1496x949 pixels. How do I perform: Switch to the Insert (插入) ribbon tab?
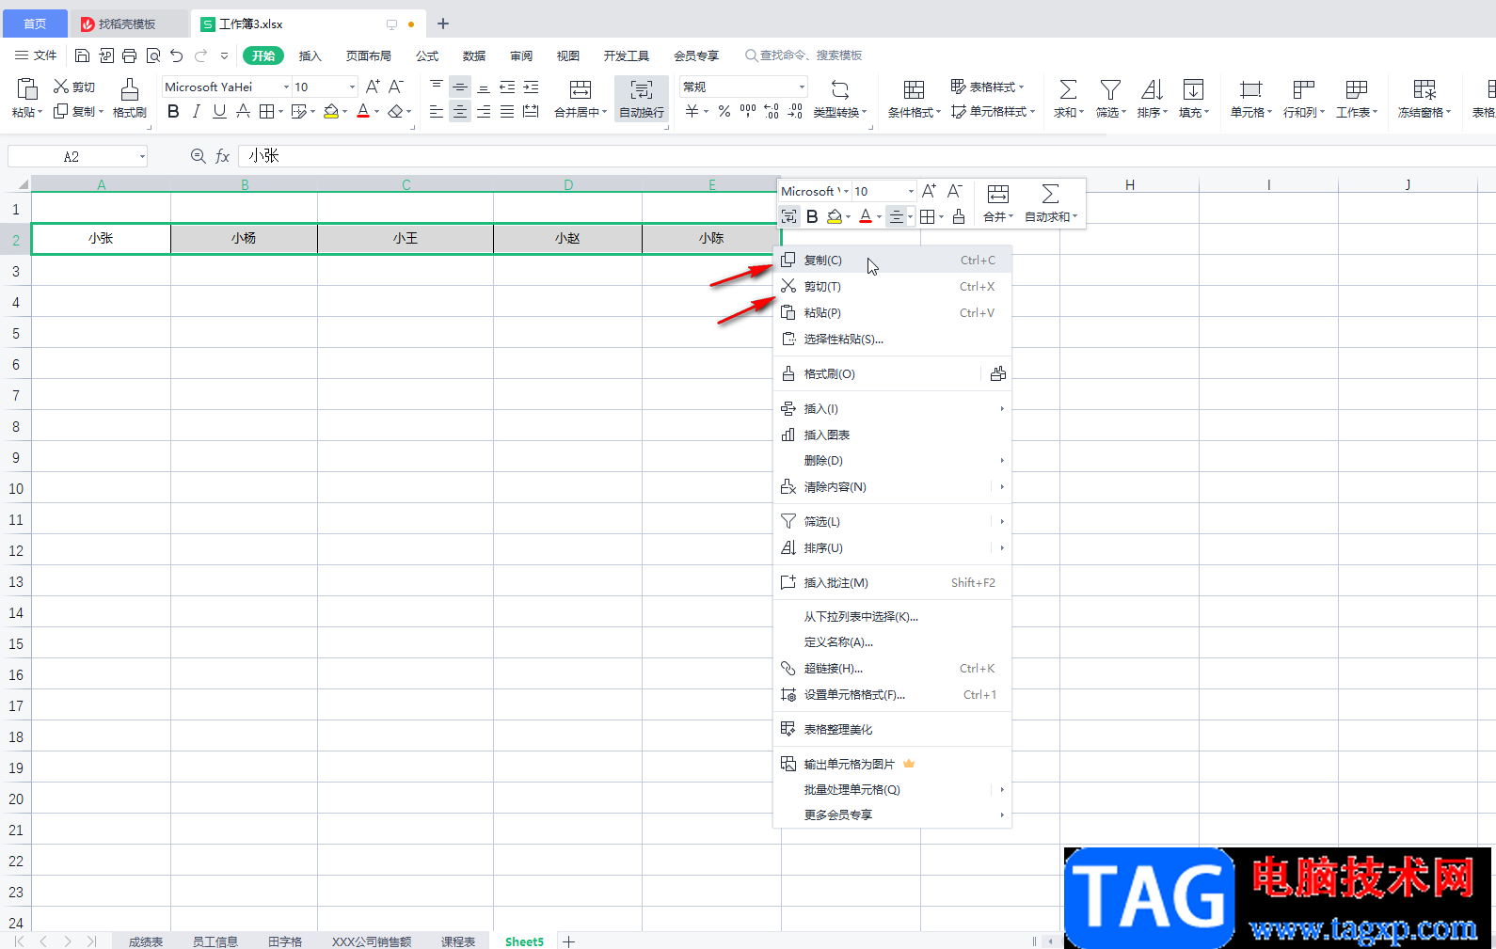tap(310, 55)
